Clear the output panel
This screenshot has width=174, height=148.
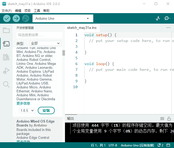tap(162, 119)
